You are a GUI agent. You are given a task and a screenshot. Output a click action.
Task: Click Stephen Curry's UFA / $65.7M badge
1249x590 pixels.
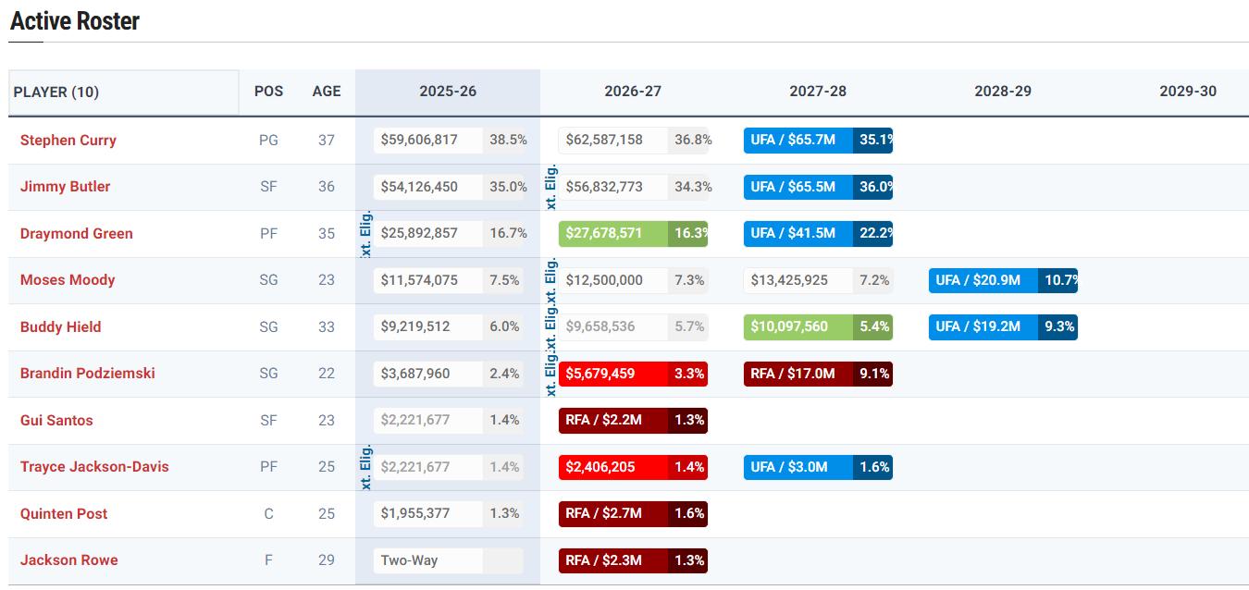tap(798, 141)
